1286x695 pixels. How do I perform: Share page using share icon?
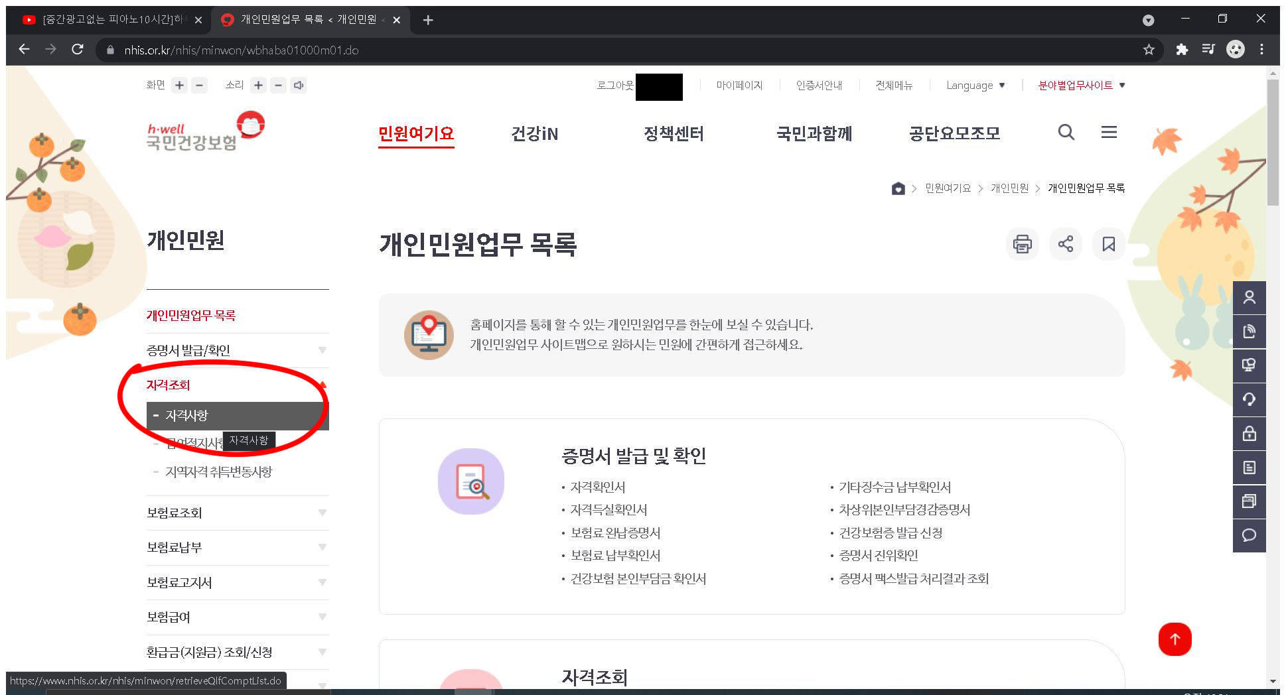pos(1066,244)
